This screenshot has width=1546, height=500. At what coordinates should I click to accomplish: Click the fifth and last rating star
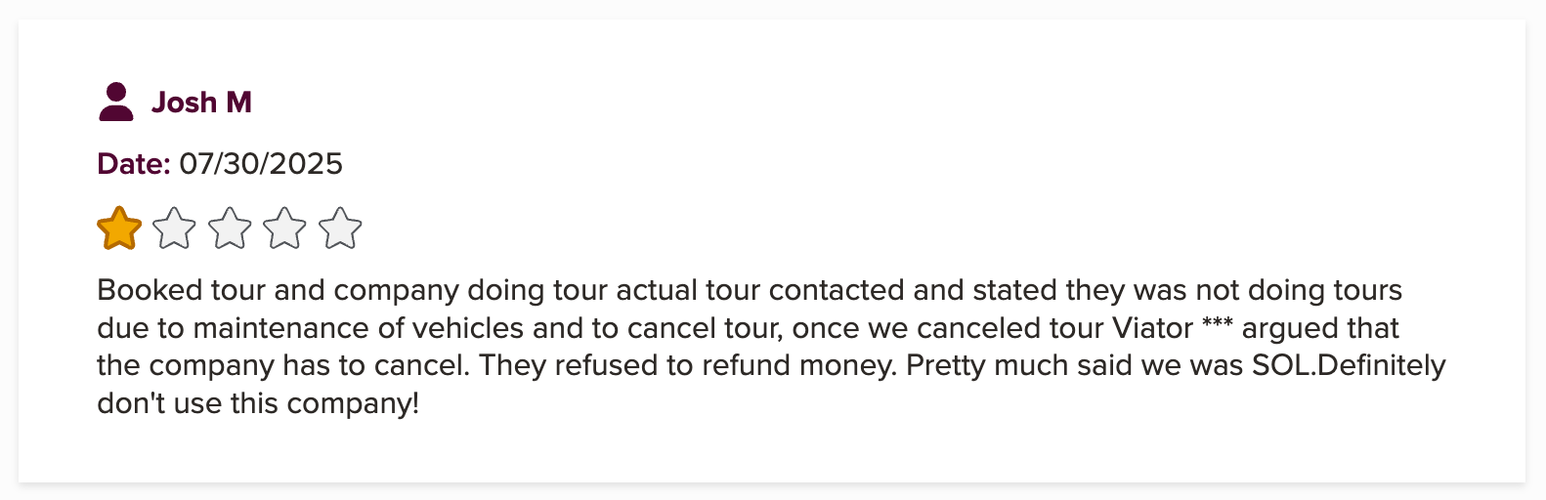340,229
